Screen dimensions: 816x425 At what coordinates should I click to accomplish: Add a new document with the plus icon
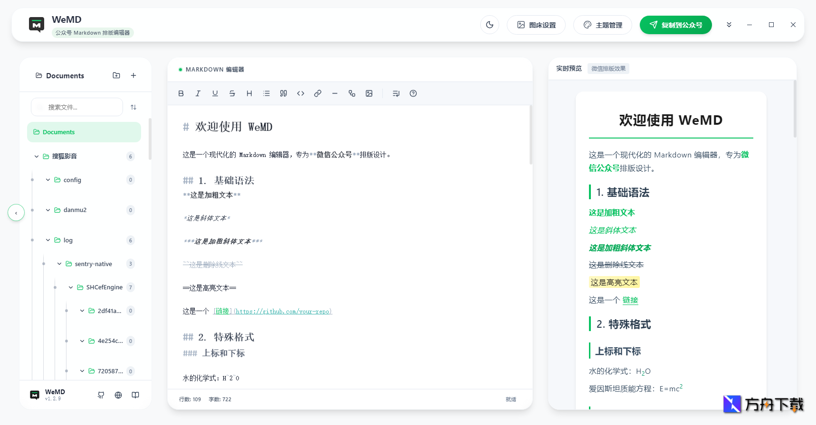click(133, 75)
